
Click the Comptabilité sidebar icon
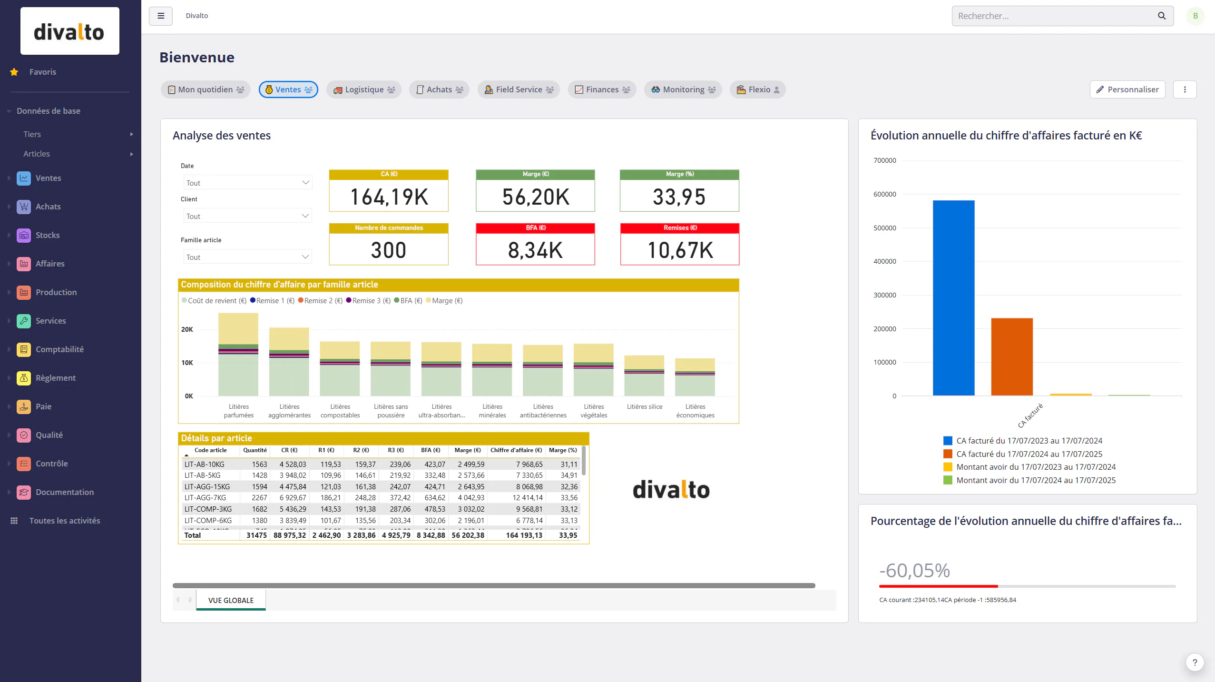24,349
